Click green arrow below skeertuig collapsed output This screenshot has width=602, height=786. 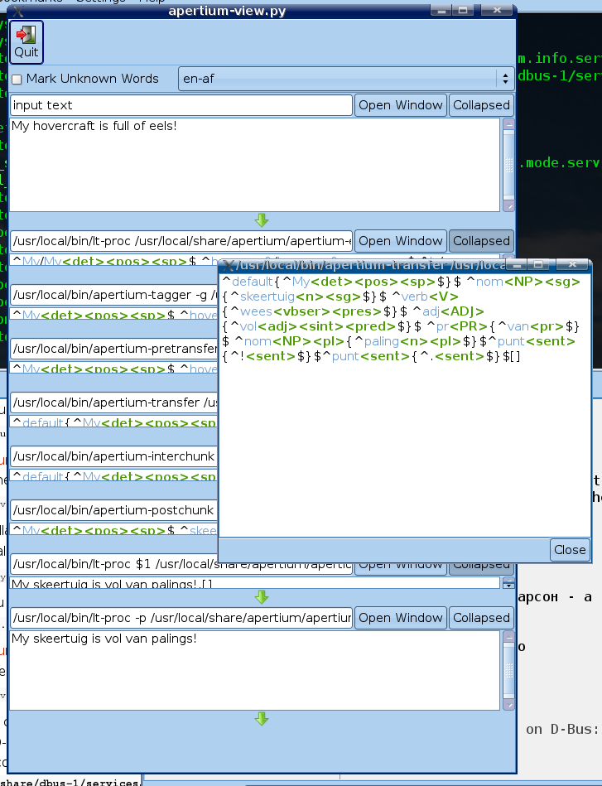pos(262,597)
